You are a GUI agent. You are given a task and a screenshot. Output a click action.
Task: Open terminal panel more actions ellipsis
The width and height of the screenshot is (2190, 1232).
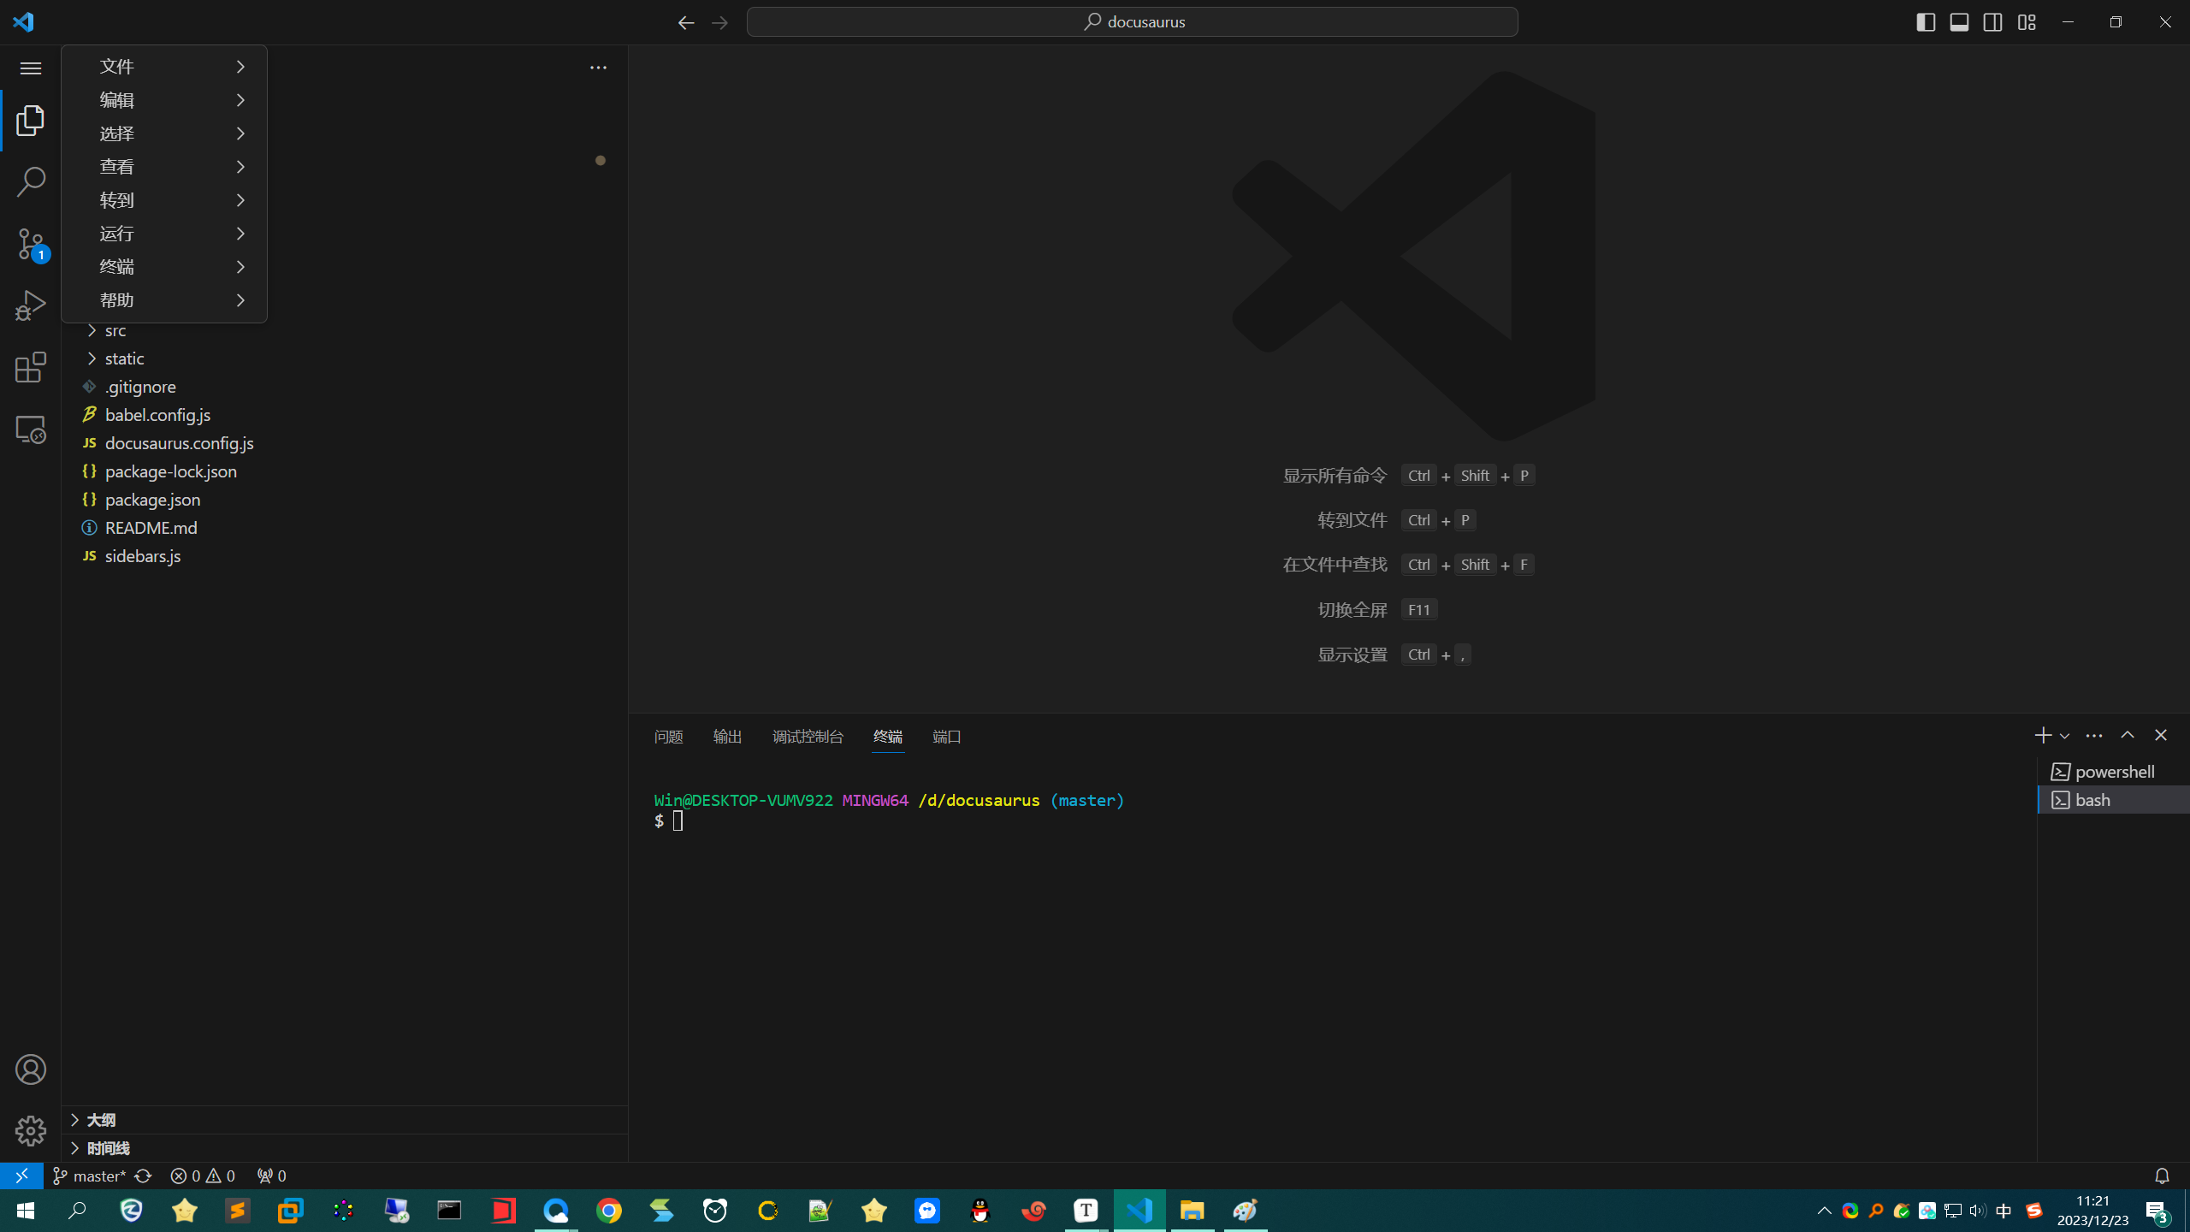pos(2094,735)
